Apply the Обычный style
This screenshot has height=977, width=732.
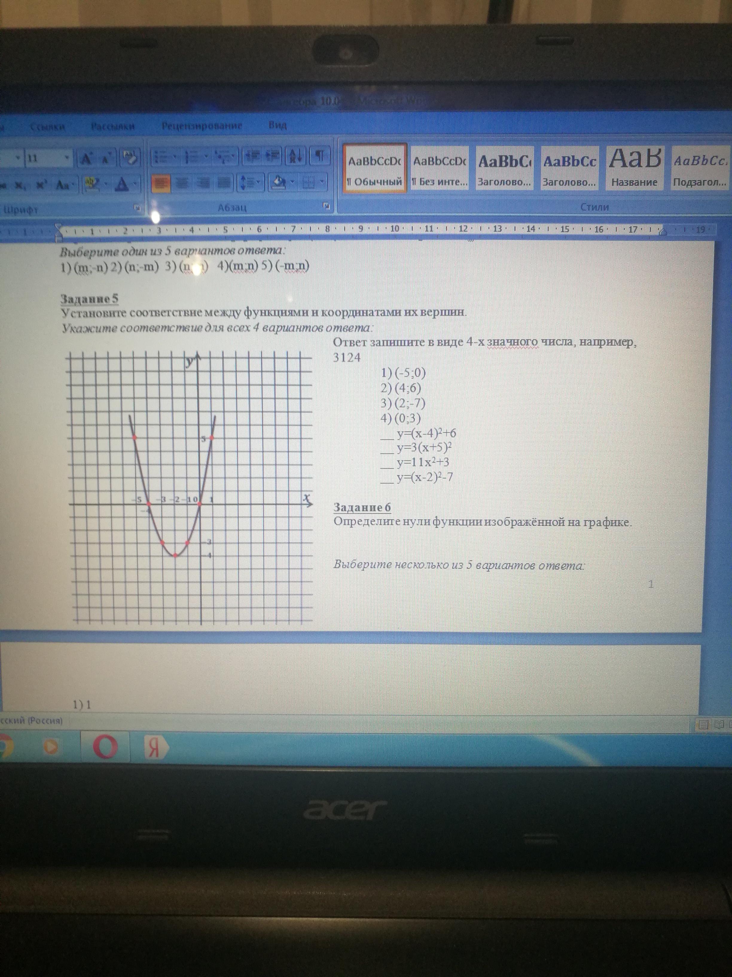[x=375, y=168]
